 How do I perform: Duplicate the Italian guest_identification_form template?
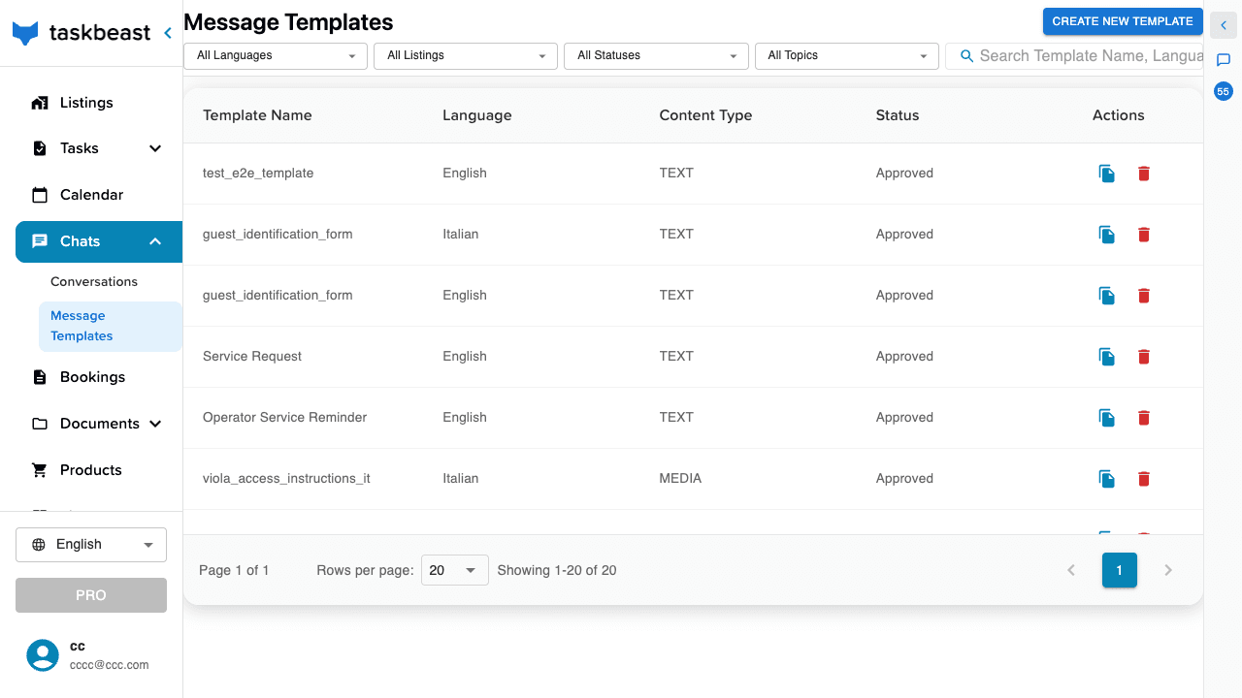(x=1106, y=235)
